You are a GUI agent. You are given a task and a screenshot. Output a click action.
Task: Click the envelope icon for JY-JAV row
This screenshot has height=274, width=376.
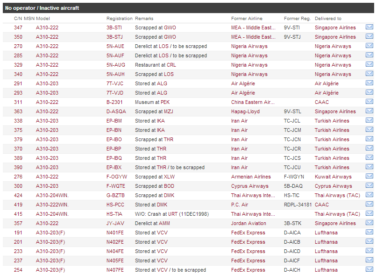point(369,223)
